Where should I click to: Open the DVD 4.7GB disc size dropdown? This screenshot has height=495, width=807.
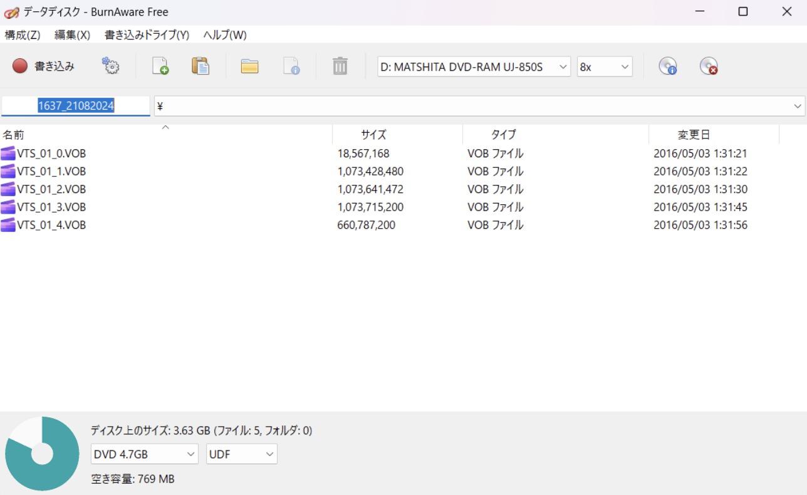pos(145,454)
